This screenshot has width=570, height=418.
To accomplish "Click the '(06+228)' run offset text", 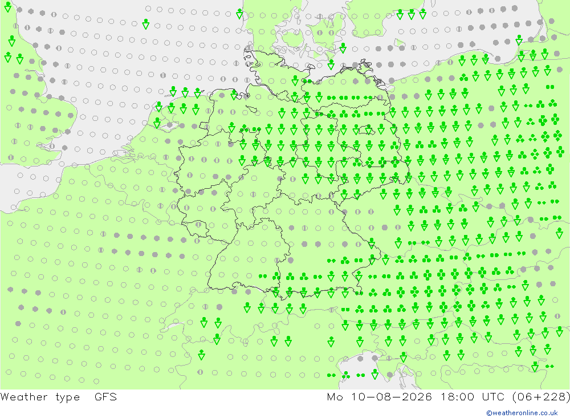I will tap(541, 397).
